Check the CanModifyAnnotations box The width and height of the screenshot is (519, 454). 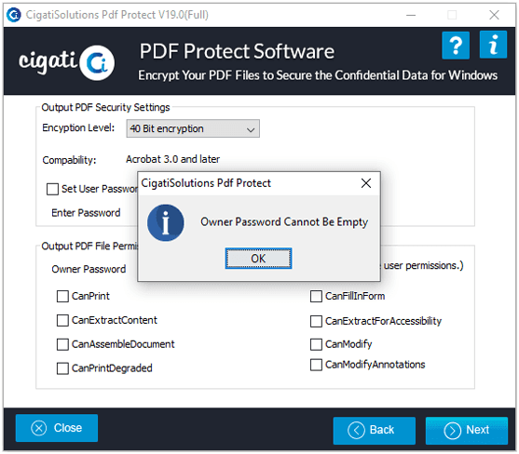[x=316, y=365]
